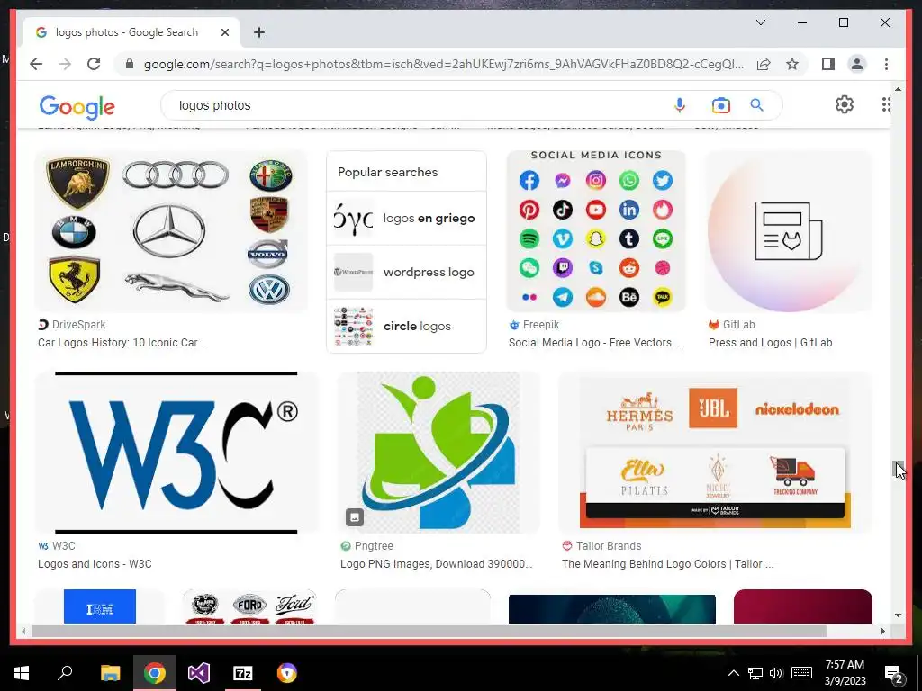Switch to Visual Studio in taskbar
The width and height of the screenshot is (922, 691).
199,673
